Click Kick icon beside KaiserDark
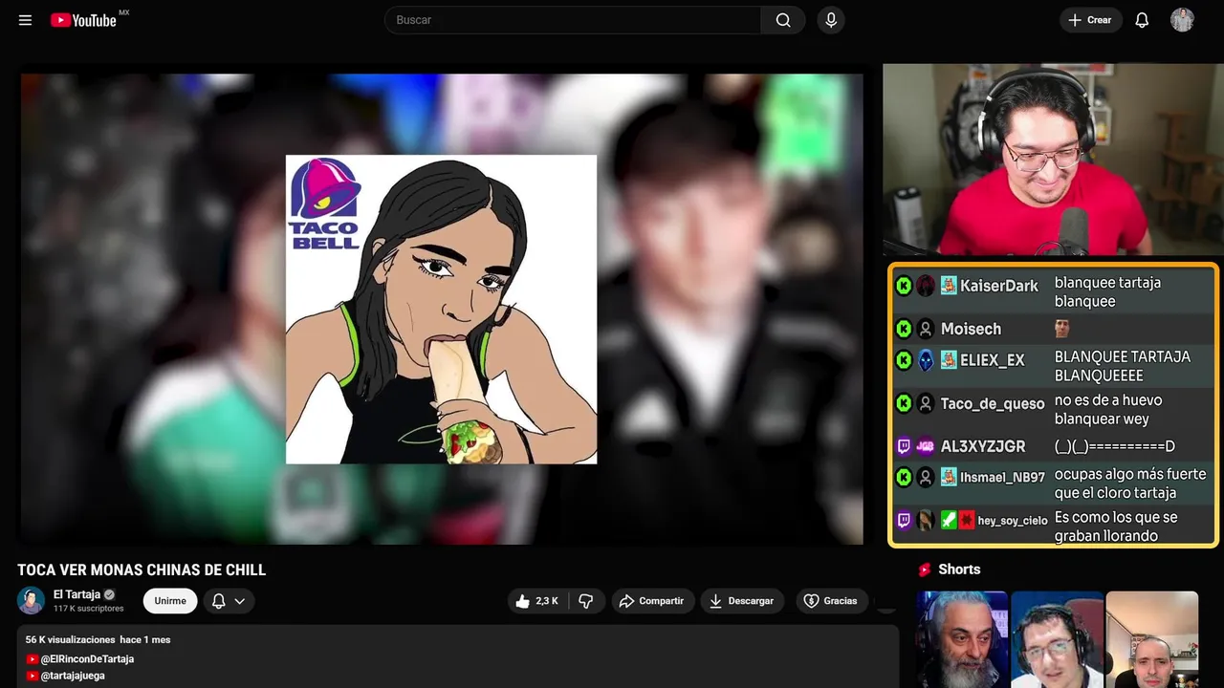1224x688 pixels. pos(904,286)
